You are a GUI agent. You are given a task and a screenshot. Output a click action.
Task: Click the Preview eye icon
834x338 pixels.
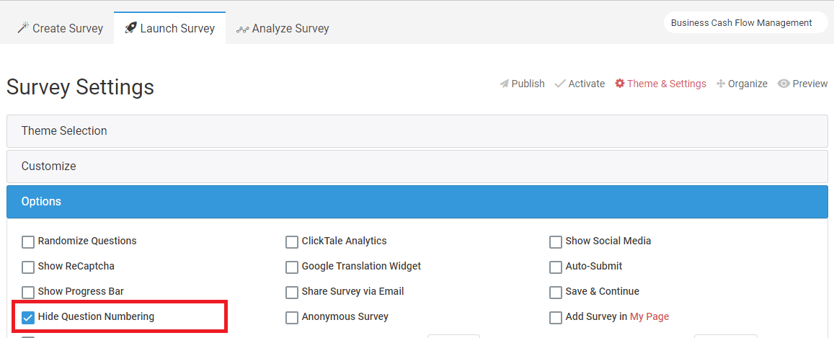[x=783, y=84]
